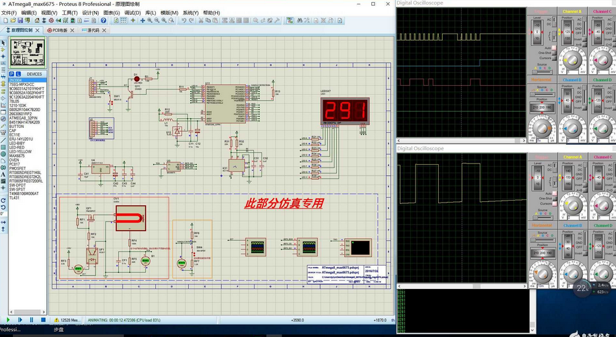Open the 库(L) library menu
Screen dimensions: 616x337
[x=151, y=12]
